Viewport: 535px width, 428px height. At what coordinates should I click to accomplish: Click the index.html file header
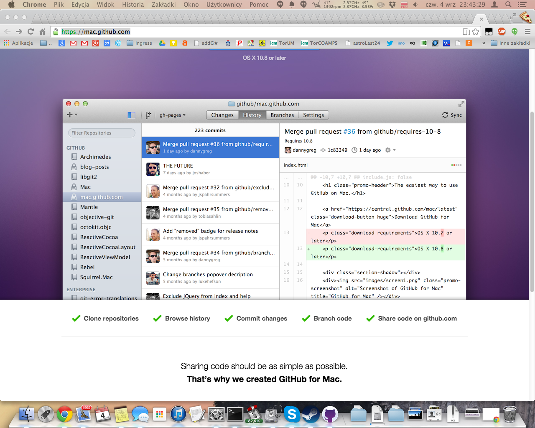372,165
